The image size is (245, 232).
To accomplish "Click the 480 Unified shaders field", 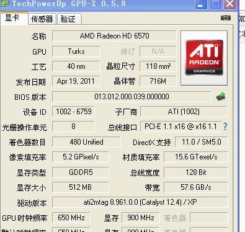I will [x=86, y=142].
